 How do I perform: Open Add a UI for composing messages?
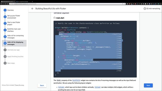pyautogui.click(x=15, y=37)
